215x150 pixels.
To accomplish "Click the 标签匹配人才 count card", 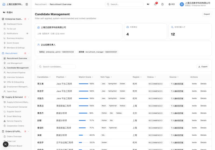I will pos(190,31).
